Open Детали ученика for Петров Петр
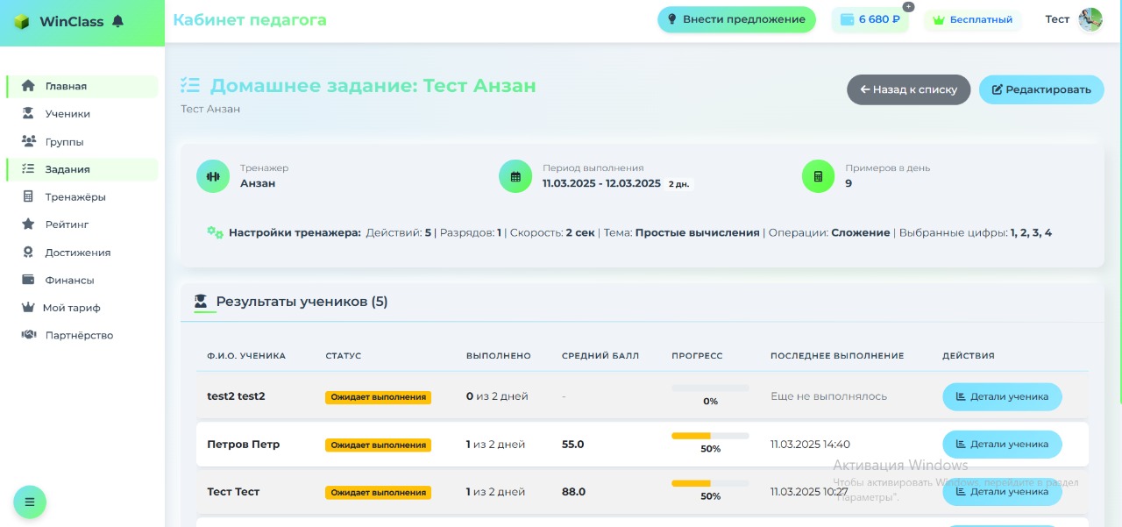1122x527 pixels. (x=1002, y=445)
